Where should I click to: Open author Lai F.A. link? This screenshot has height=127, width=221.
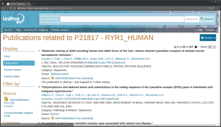(110, 59)
